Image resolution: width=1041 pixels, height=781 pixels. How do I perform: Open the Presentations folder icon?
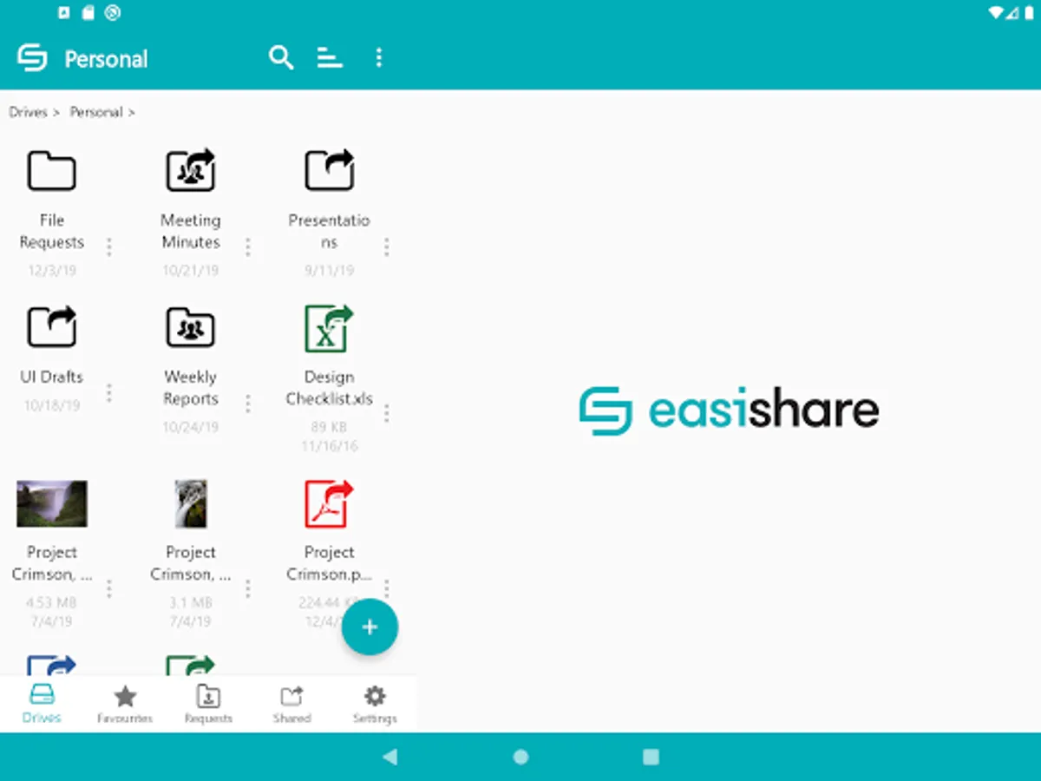click(x=330, y=170)
